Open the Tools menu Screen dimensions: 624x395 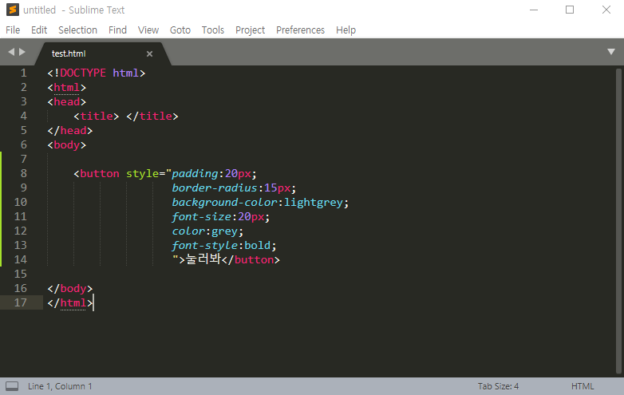pyautogui.click(x=212, y=30)
